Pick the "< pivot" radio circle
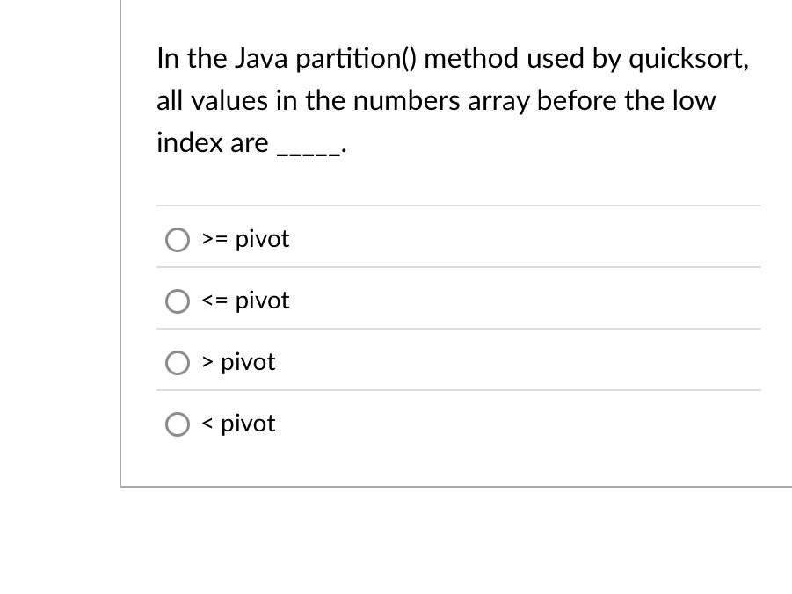Image resolution: width=792 pixels, height=594 pixels. point(178,424)
